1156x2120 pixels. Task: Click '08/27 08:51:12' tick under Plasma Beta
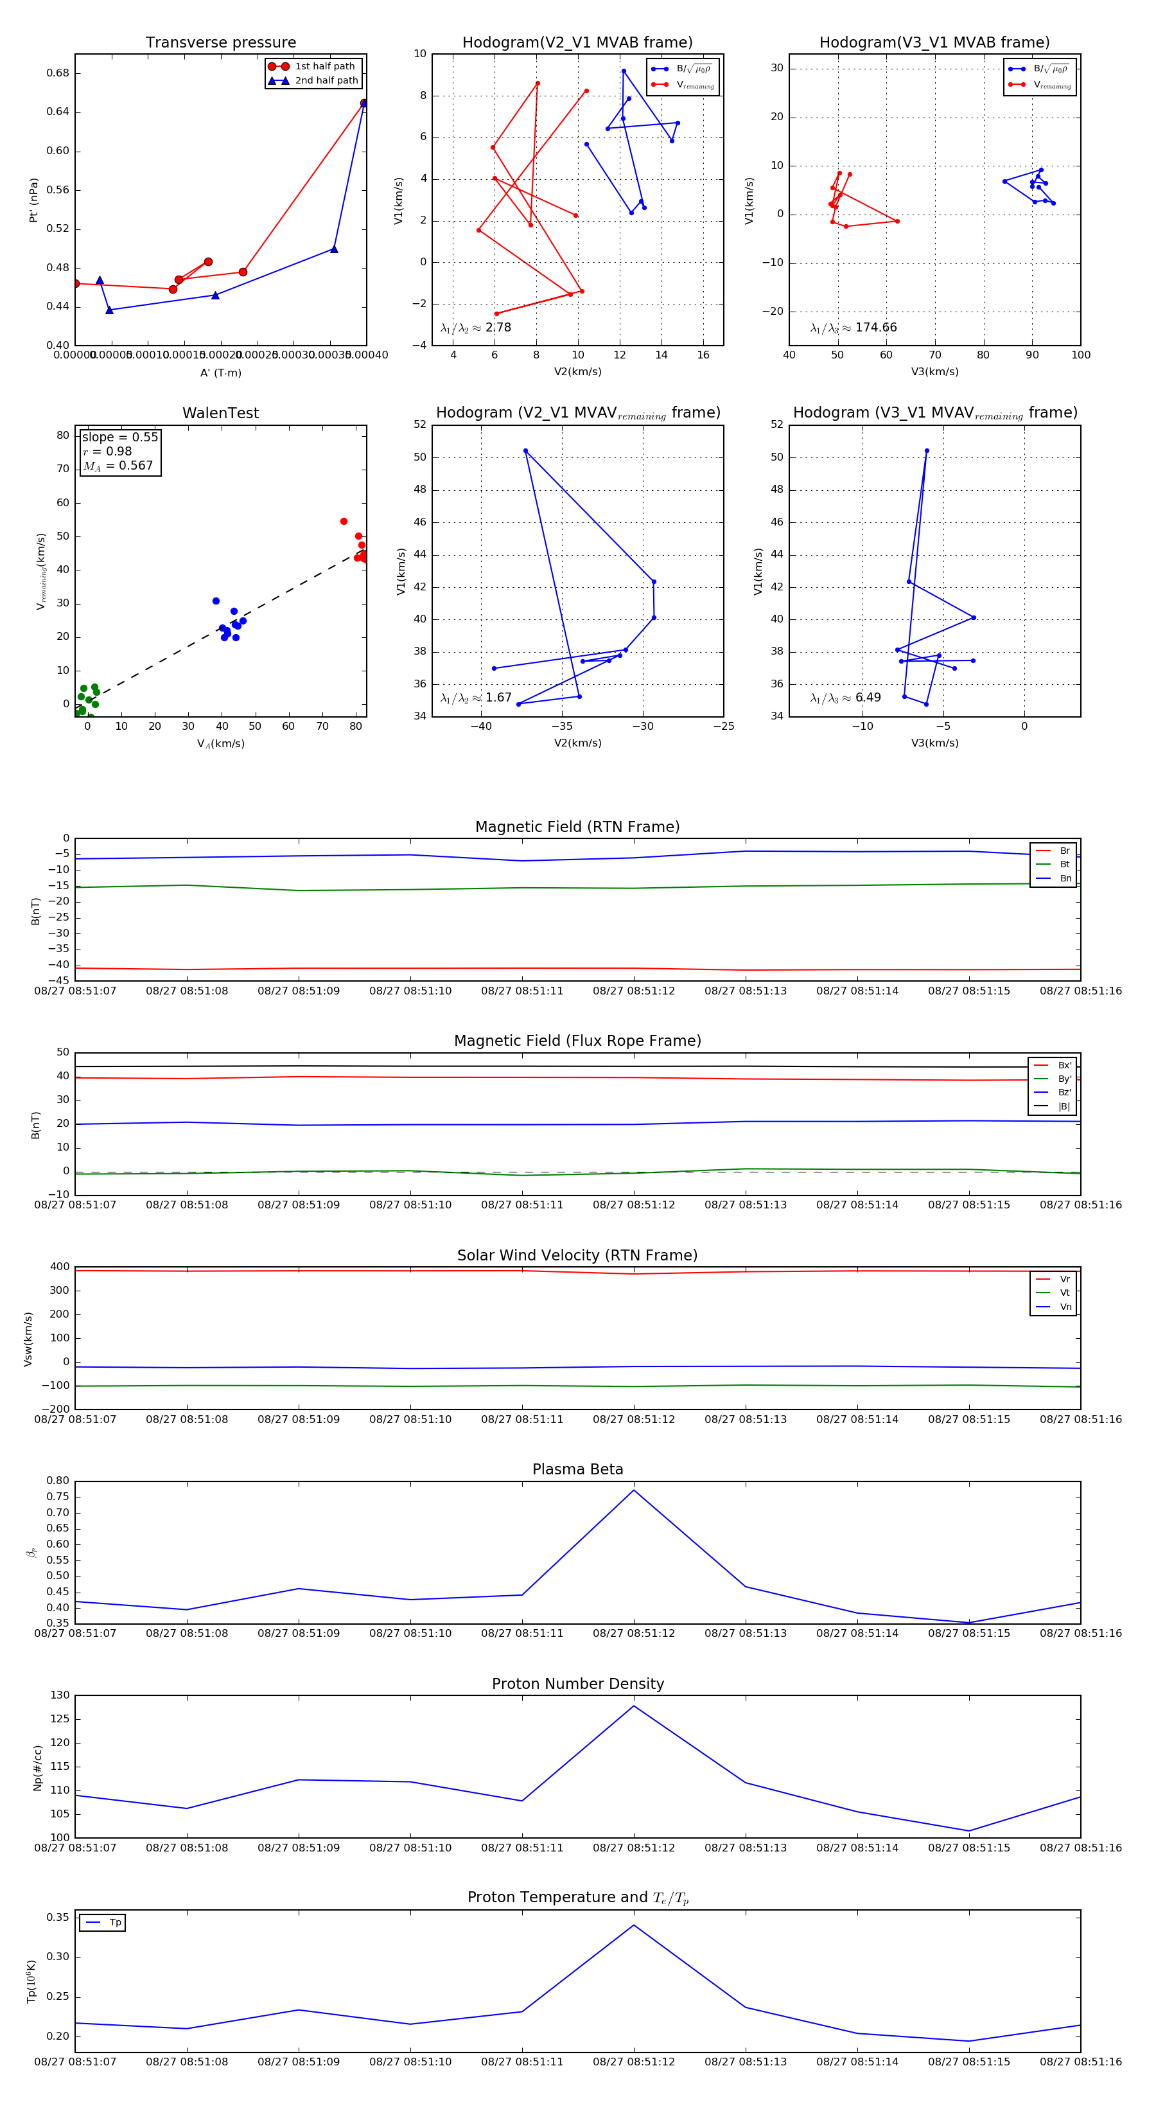click(633, 1634)
